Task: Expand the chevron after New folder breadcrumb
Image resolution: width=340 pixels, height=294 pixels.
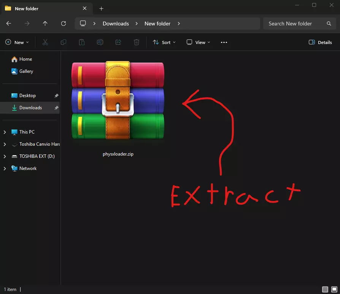Action: coord(179,24)
